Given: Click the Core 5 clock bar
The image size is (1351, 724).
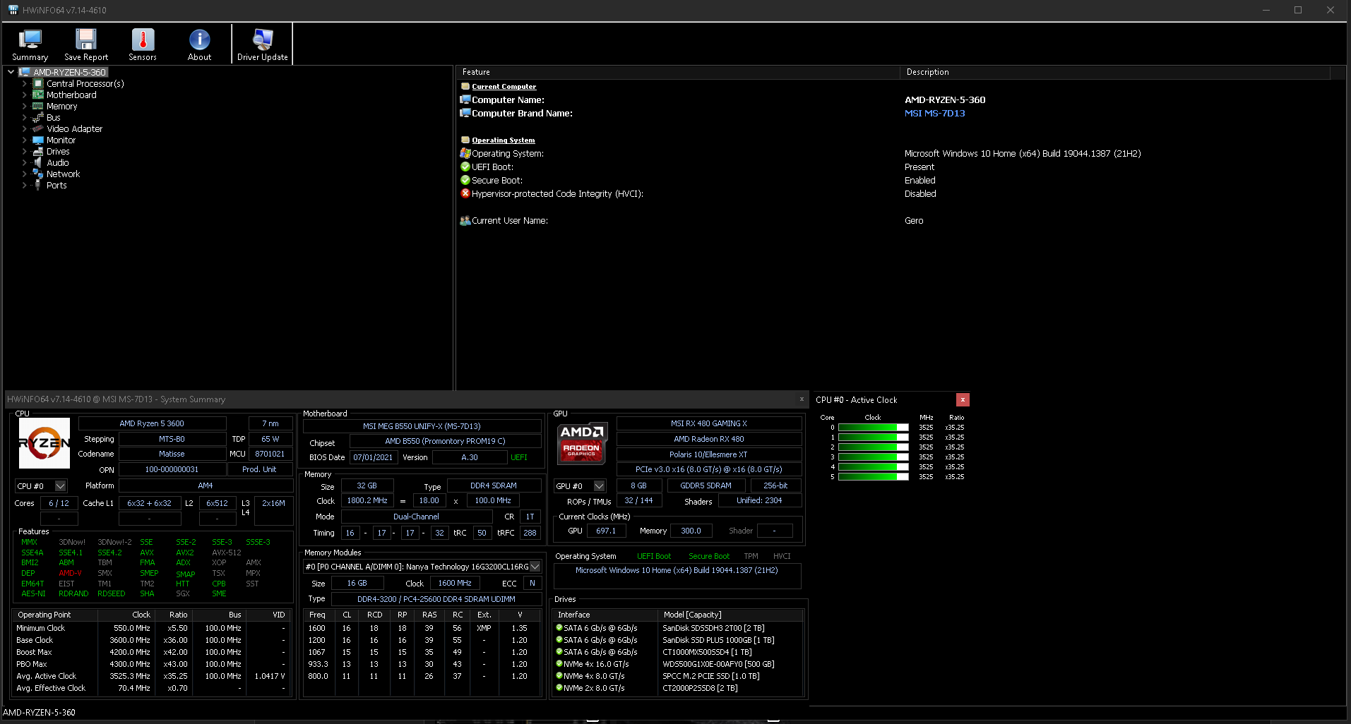Looking at the screenshot, I should pyautogui.click(x=873, y=477).
